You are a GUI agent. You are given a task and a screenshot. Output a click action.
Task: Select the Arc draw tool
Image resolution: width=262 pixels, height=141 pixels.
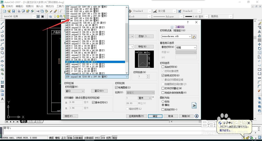click(2, 44)
